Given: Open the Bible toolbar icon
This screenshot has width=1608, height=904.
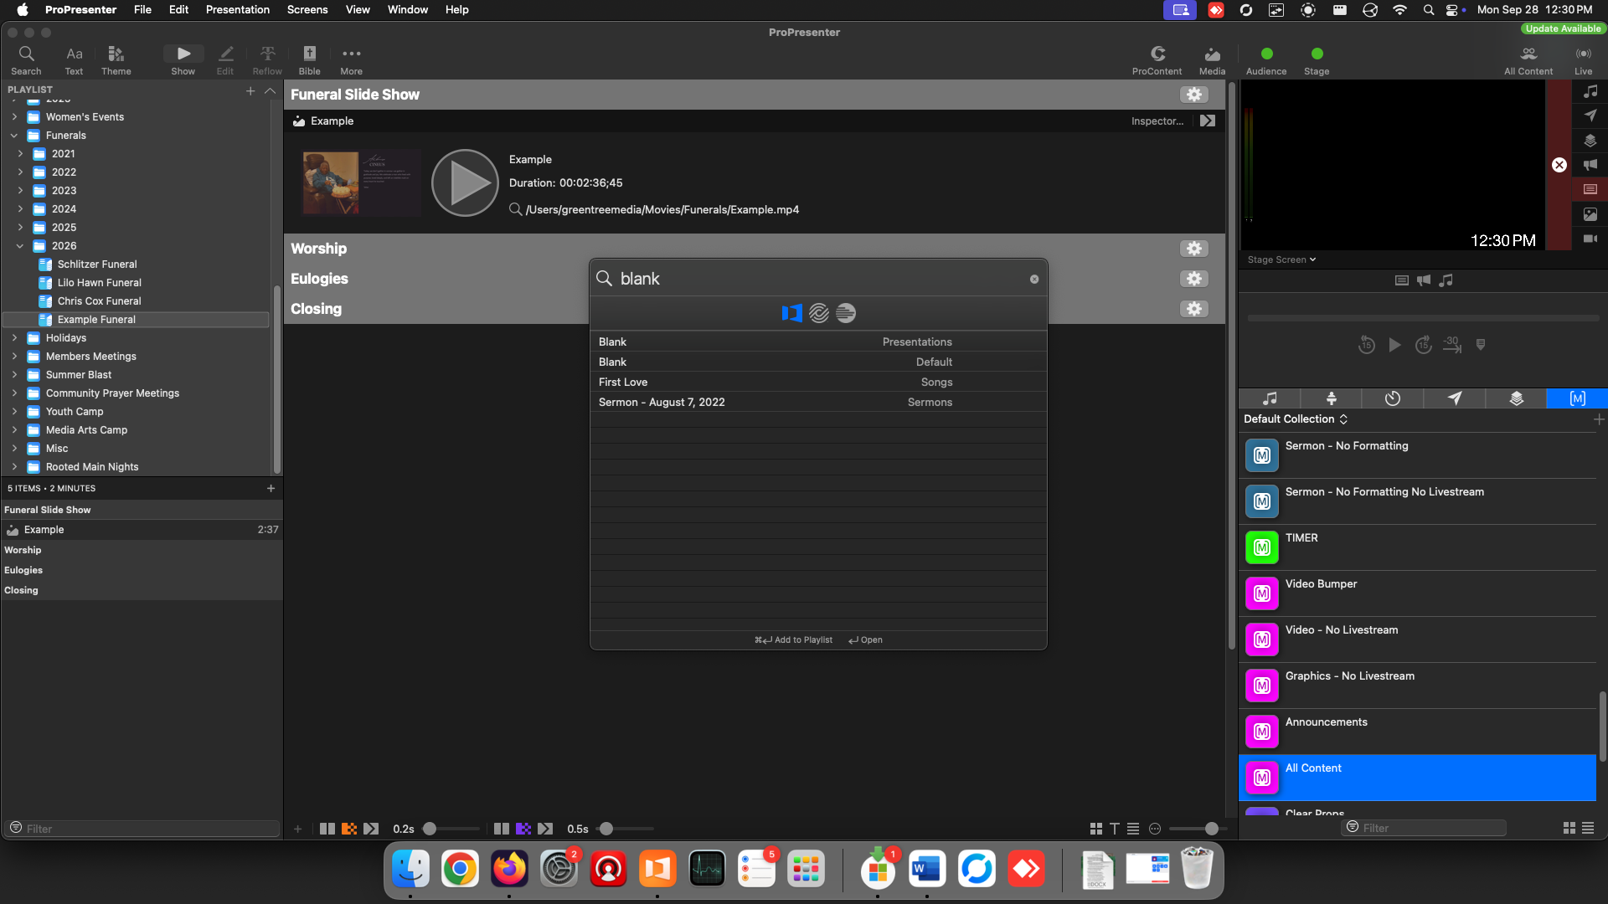Looking at the screenshot, I should (309, 60).
